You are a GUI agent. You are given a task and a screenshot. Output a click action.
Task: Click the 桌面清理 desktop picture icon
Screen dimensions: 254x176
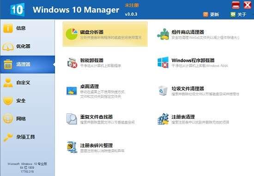coord(72,91)
